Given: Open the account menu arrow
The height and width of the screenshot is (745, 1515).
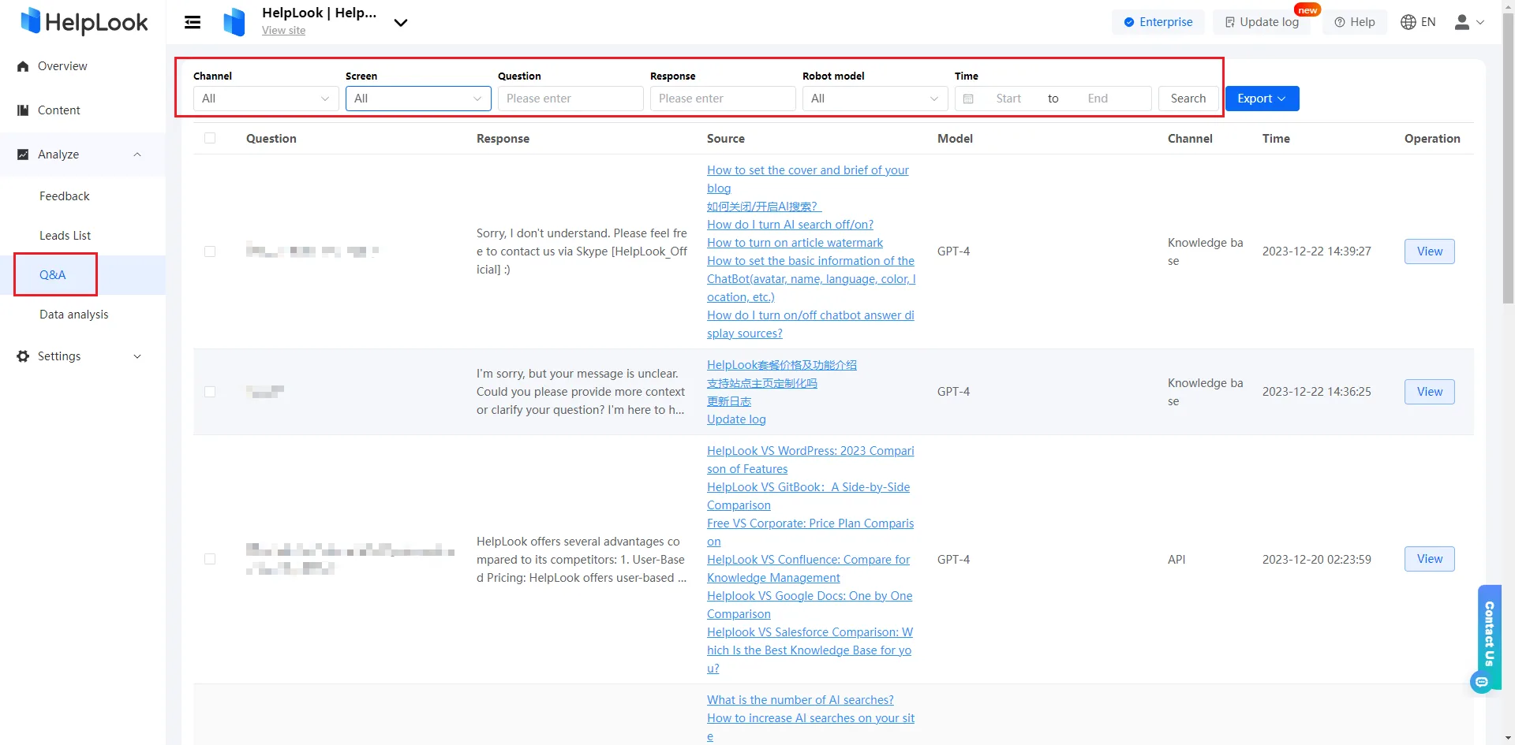Looking at the screenshot, I should pyautogui.click(x=1480, y=22).
